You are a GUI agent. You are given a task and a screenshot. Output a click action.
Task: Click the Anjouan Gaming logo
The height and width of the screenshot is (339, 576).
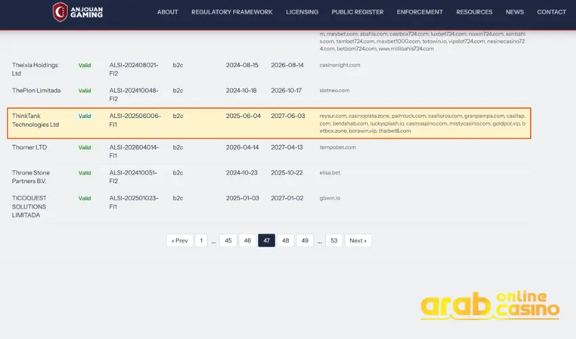pos(77,12)
